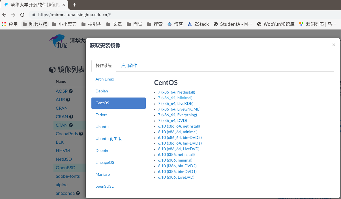Download CentOS 6.10 x86_64 minimal
The height and width of the screenshot is (199, 341).
pos(178,132)
